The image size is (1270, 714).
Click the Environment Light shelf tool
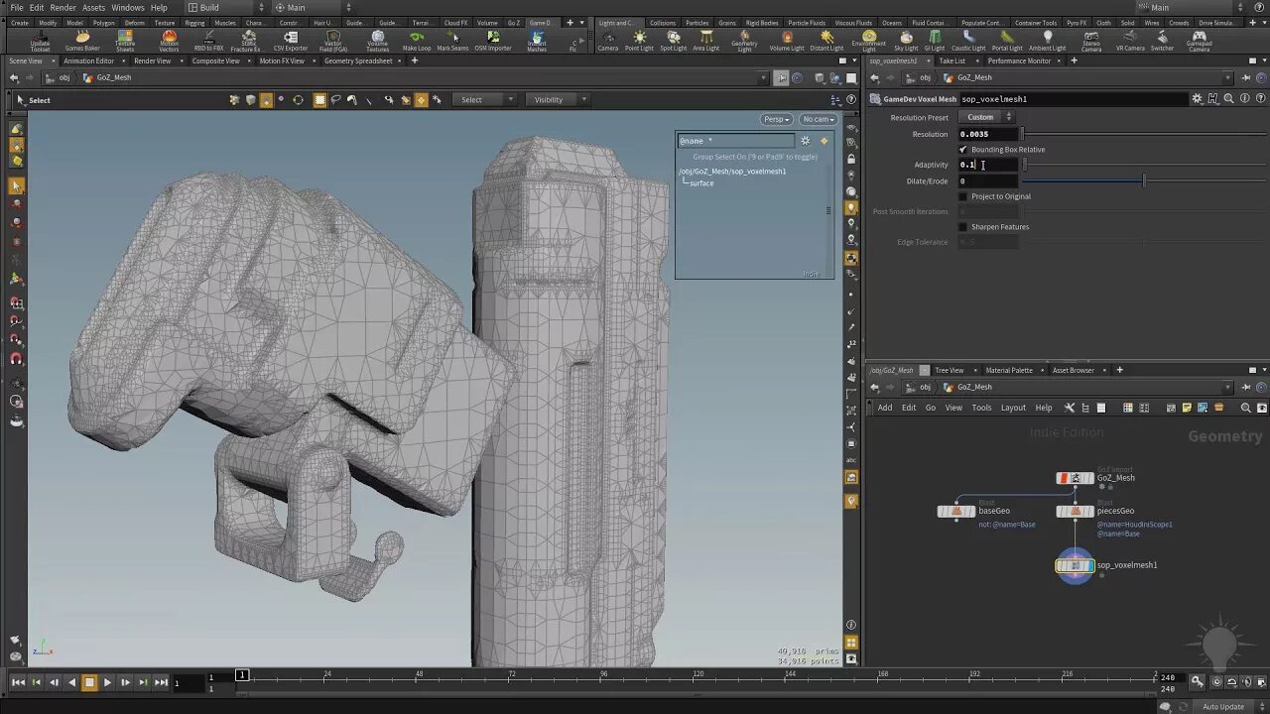(x=868, y=40)
